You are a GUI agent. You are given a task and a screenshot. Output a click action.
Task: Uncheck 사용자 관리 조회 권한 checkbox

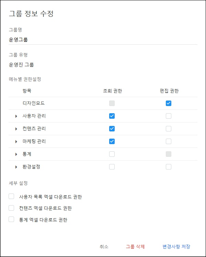pos(112,116)
